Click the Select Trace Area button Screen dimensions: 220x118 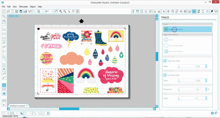(187, 29)
